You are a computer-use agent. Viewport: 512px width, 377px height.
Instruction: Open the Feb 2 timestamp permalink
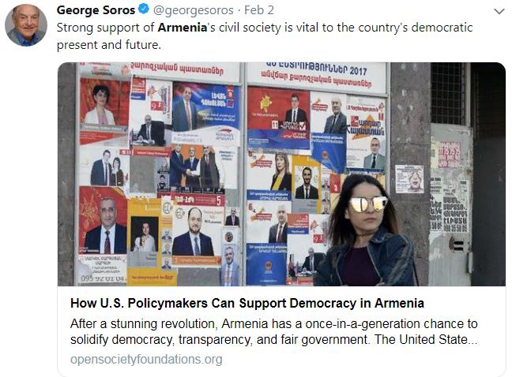tap(259, 10)
